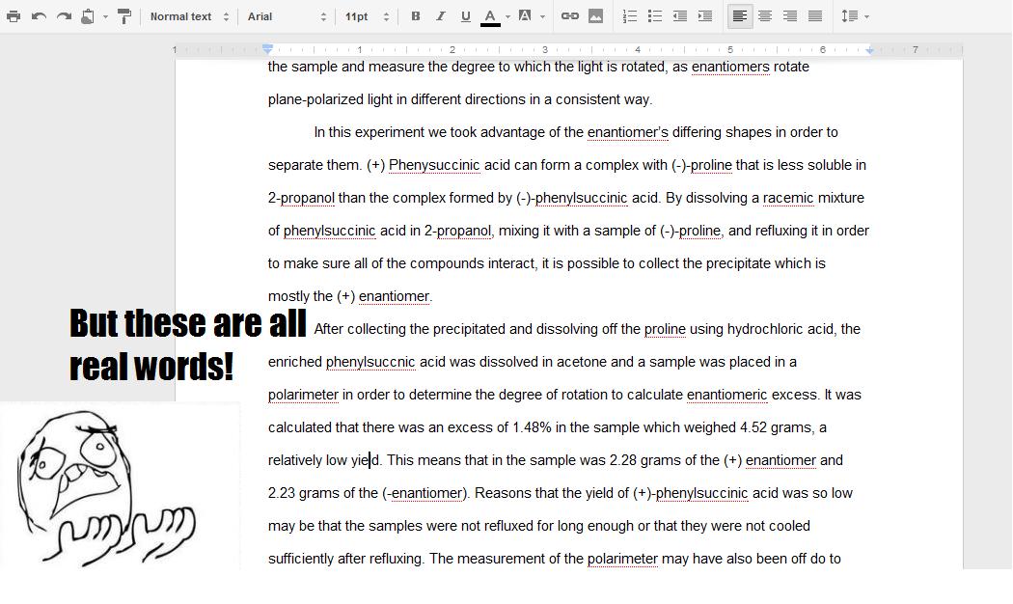Click the misspelled word "phenylsuccnic"
Image resolution: width=1013 pixels, height=604 pixels.
[x=370, y=363]
